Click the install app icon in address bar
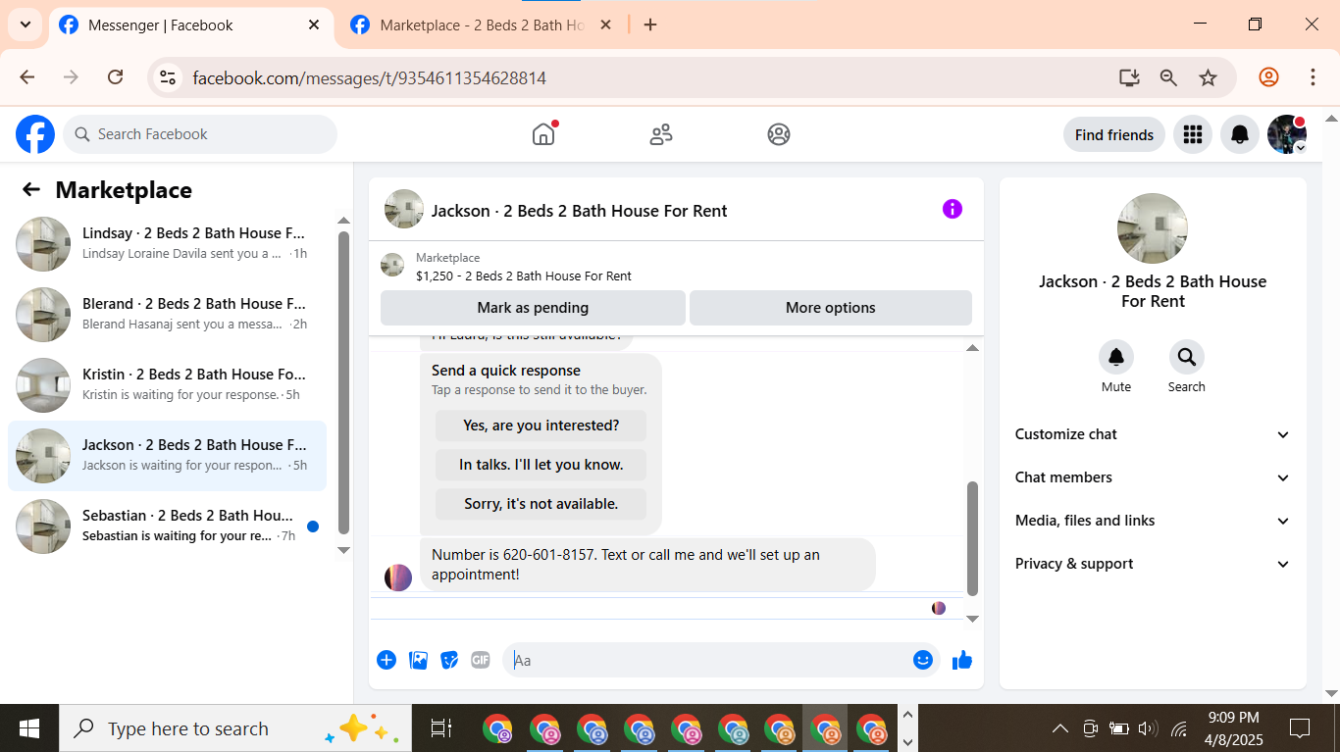The image size is (1340, 752). pyautogui.click(x=1129, y=77)
